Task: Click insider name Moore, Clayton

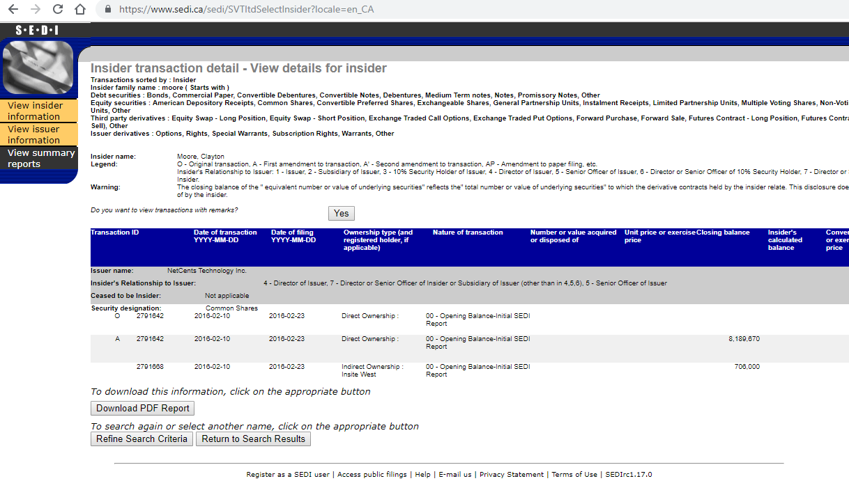Action: pos(201,157)
